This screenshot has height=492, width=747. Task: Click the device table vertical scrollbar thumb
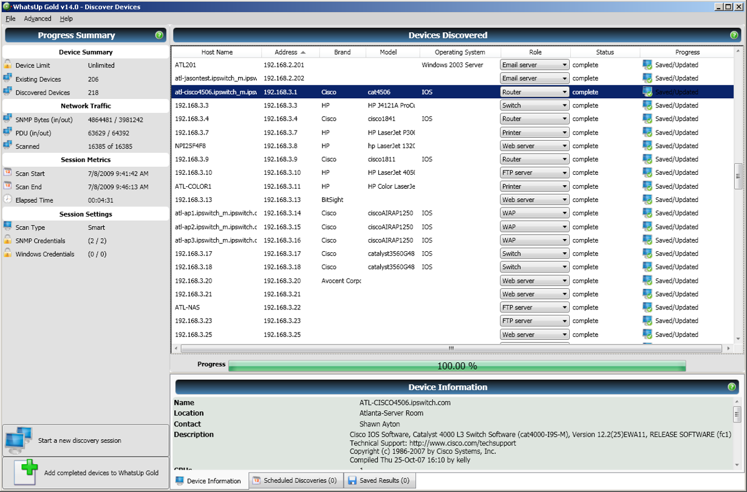pyautogui.click(x=738, y=176)
